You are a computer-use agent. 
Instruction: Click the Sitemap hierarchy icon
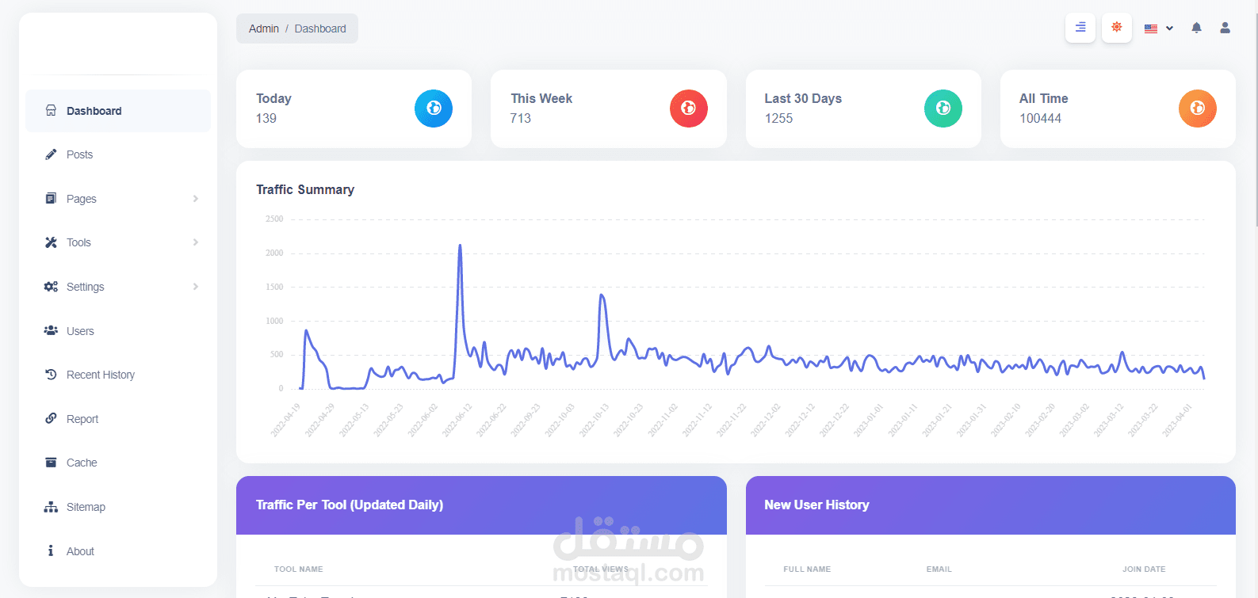(51, 507)
